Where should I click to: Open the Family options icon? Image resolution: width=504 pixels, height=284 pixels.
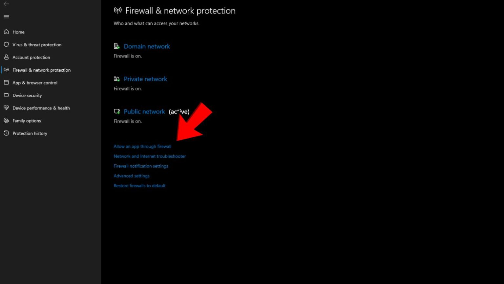[x=7, y=120]
